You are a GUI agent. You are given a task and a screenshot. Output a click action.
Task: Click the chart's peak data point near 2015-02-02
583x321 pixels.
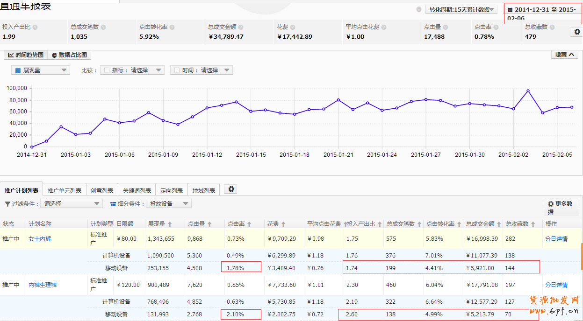(528, 91)
